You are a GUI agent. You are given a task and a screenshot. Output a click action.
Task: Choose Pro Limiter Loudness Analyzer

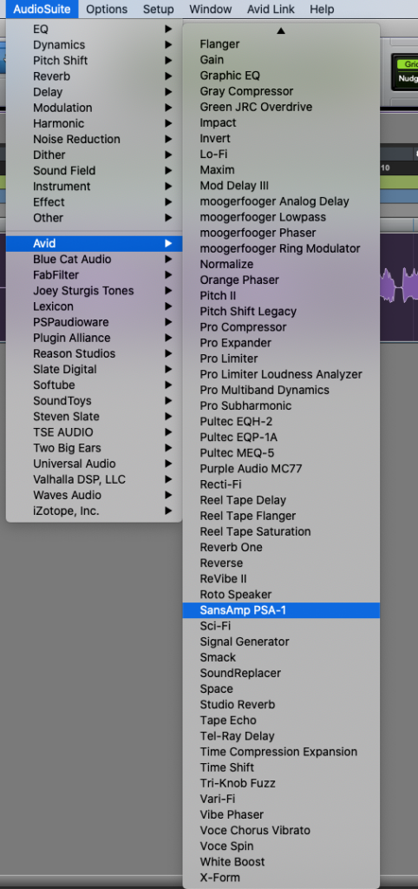281,374
